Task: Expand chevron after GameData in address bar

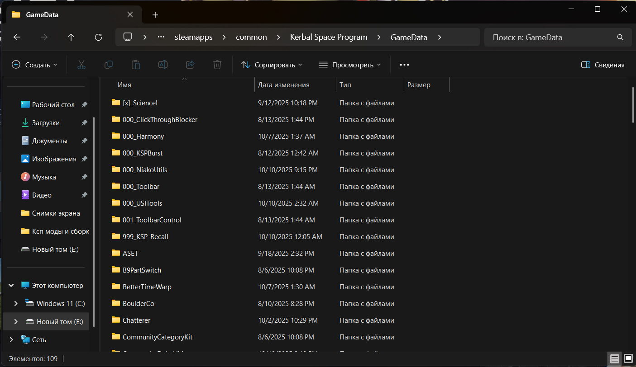Action: [440, 37]
